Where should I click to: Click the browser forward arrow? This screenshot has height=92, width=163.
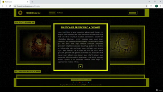coord(6,6)
